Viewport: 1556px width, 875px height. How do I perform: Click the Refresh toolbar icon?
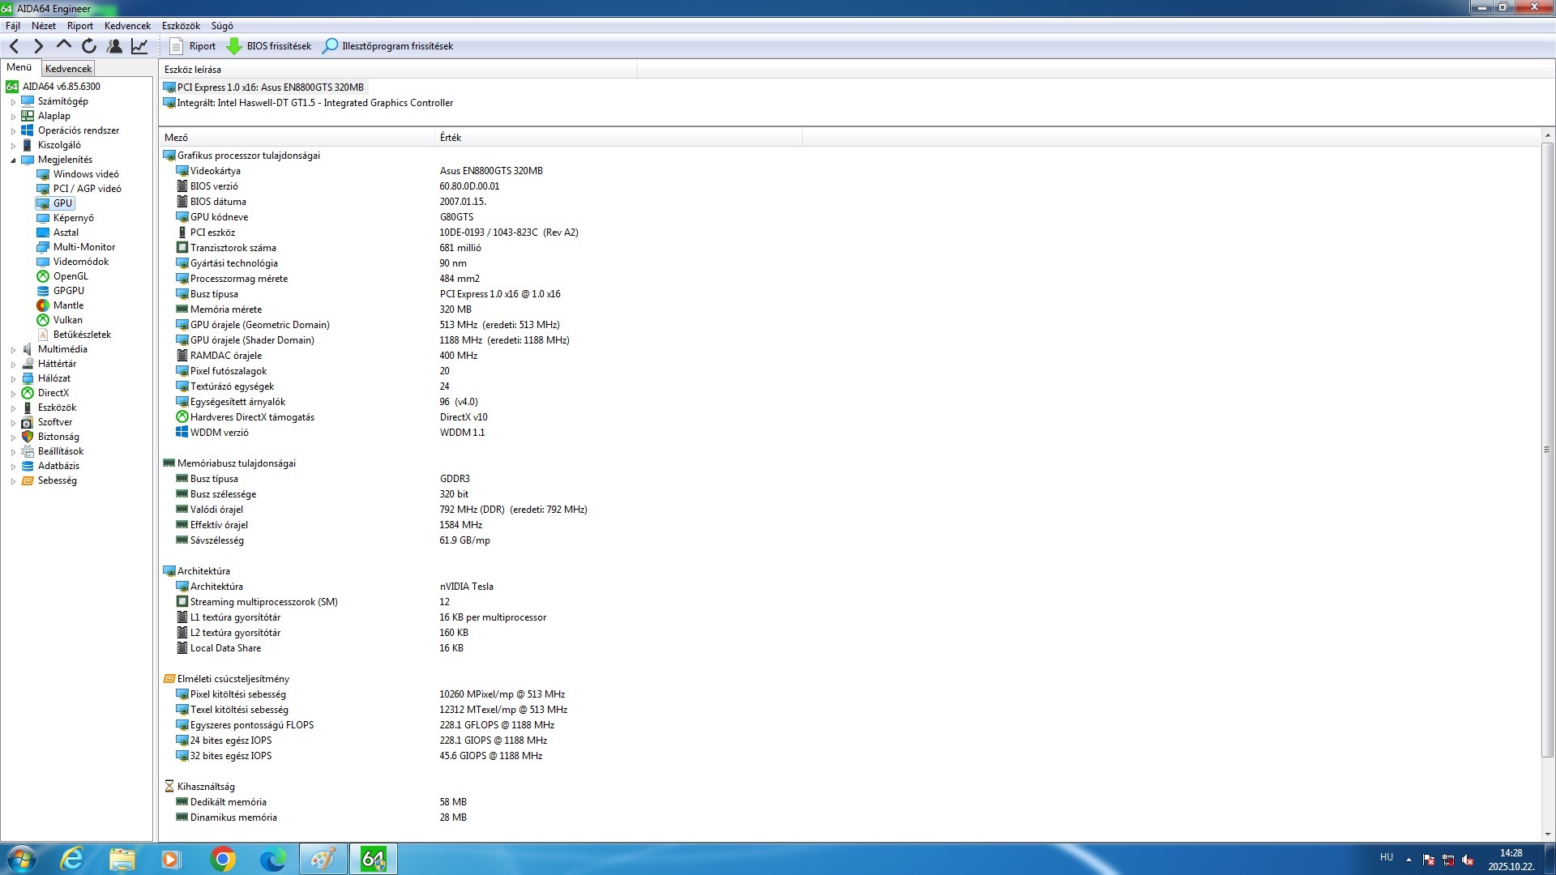tap(89, 46)
